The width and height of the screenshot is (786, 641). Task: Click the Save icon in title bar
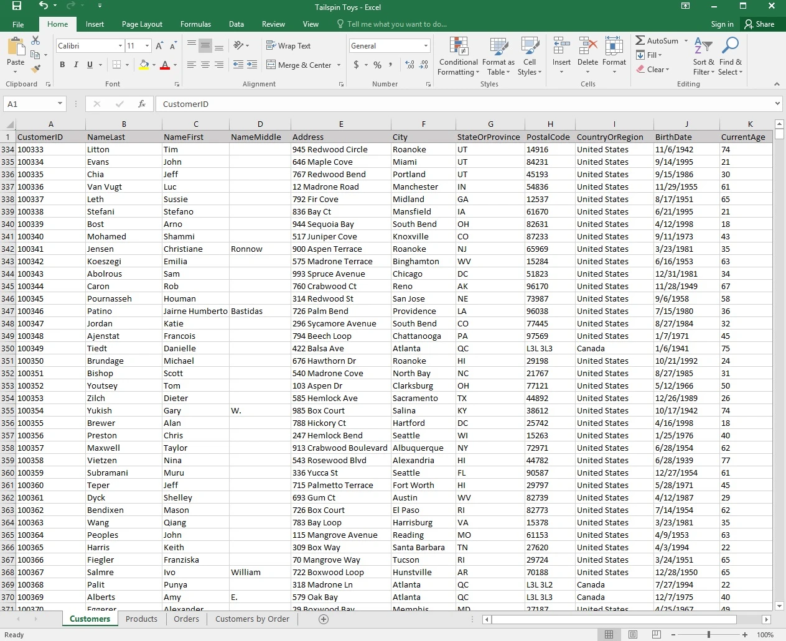(x=17, y=6)
